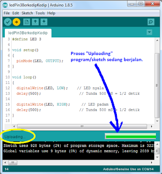Viewport: 162px width, 174px height.
Task: Click the console horizontal scrollbar right arrow
Action: (x=152, y=163)
